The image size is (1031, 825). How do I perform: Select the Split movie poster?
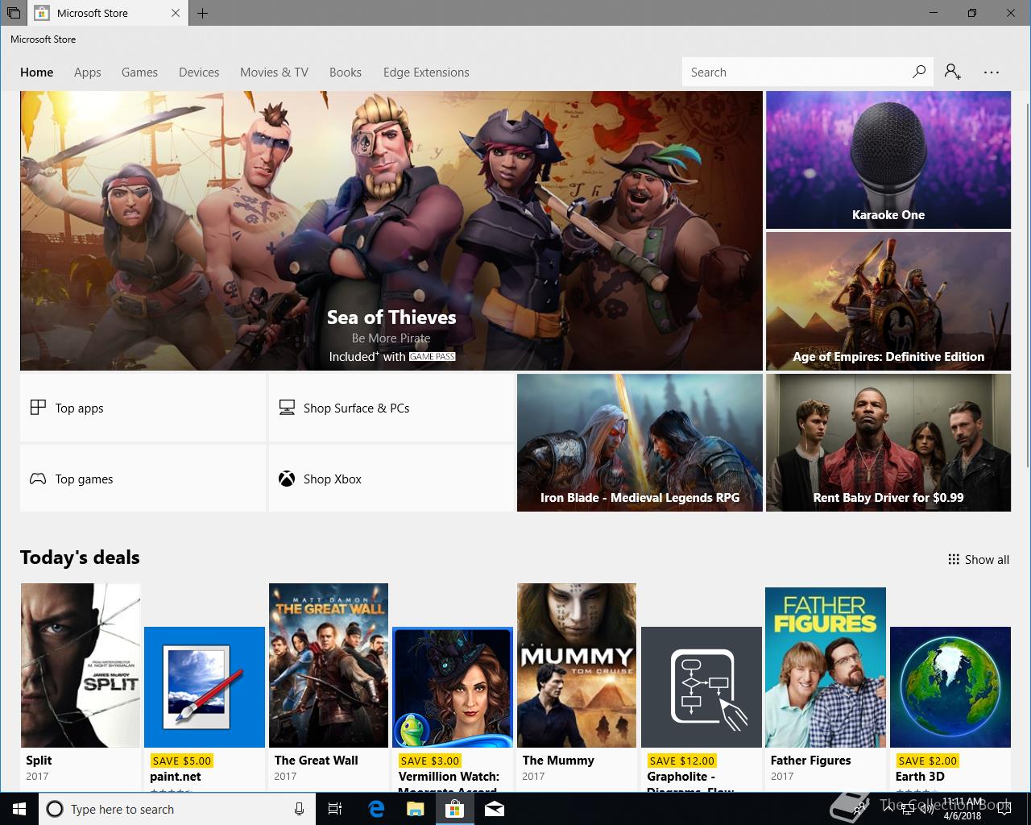click(x=81, y=665)
